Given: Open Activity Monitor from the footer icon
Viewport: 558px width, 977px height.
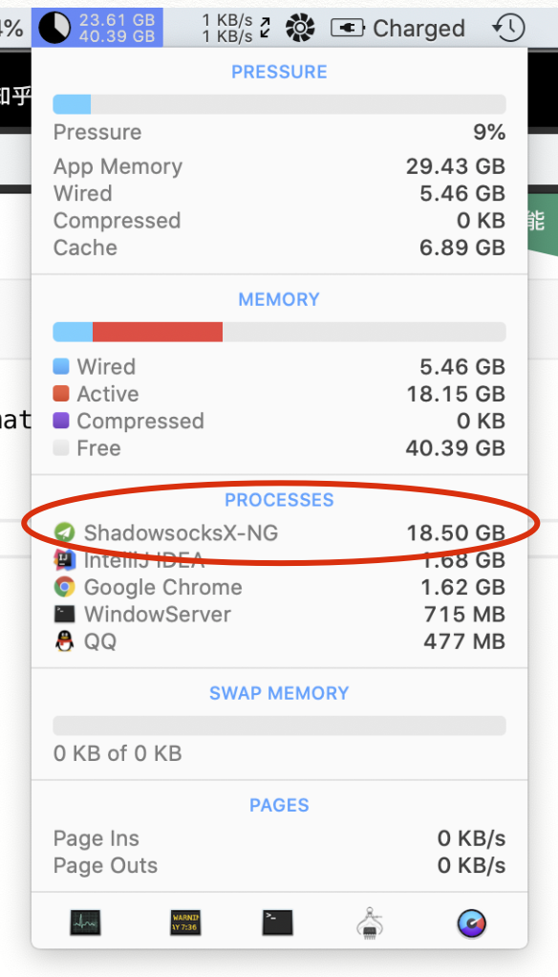Looking at the screenshot, I should pos(84,923).
